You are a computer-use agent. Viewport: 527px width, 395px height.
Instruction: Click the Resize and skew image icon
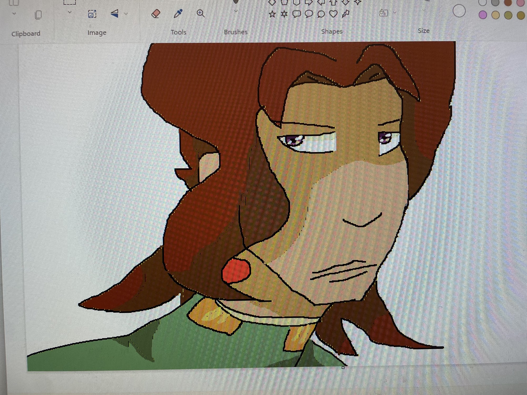92,14
